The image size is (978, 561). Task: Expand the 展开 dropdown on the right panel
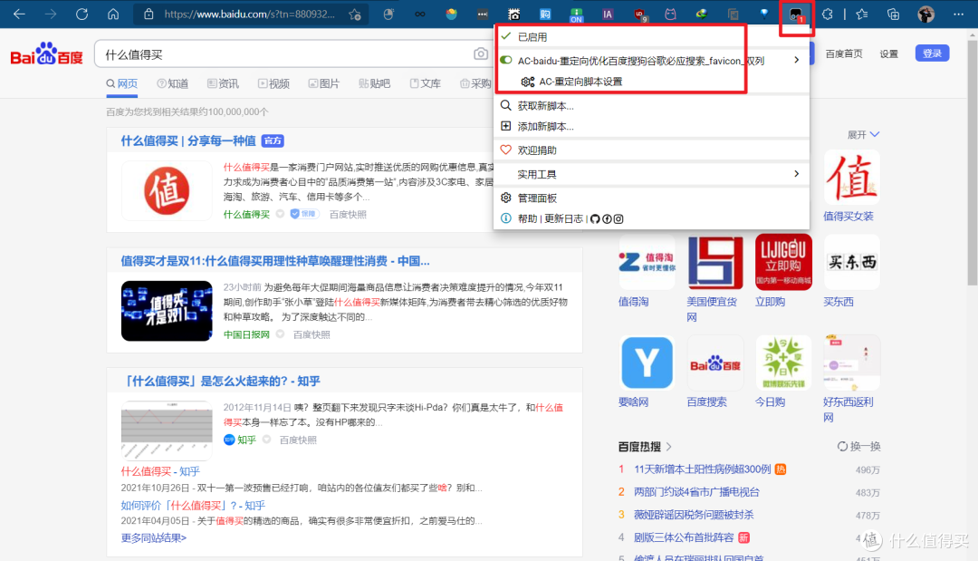click(863, 135)
